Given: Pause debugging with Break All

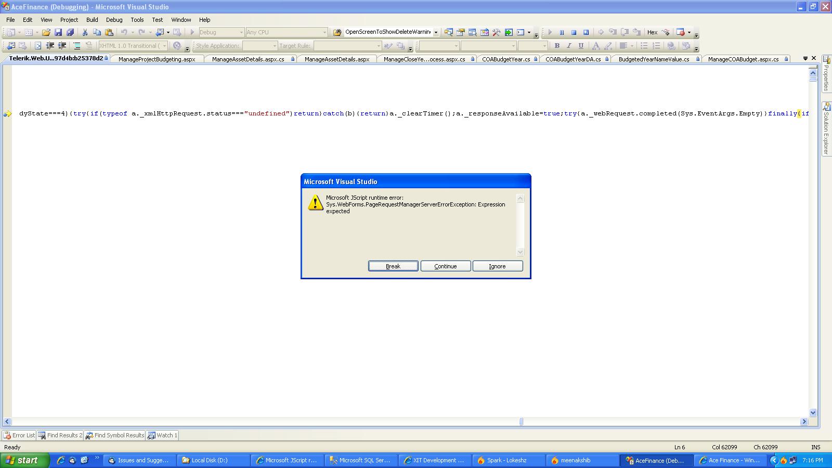Looking at the screenshot, I should tap(562, 32).
